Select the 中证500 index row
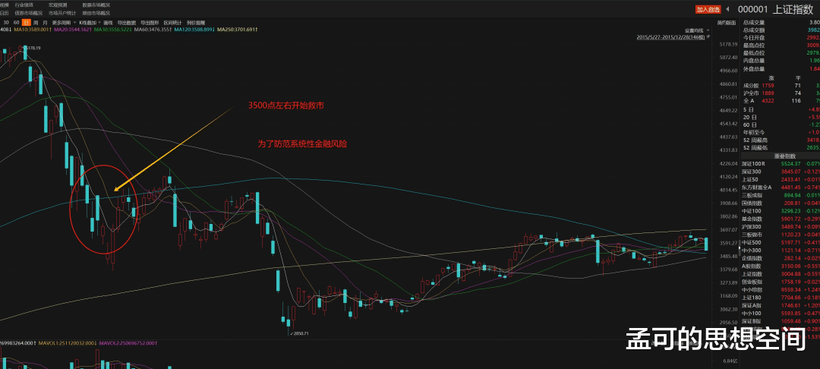Screen dimensions: 820x369 pyautogui.click(x=781, y=242)
